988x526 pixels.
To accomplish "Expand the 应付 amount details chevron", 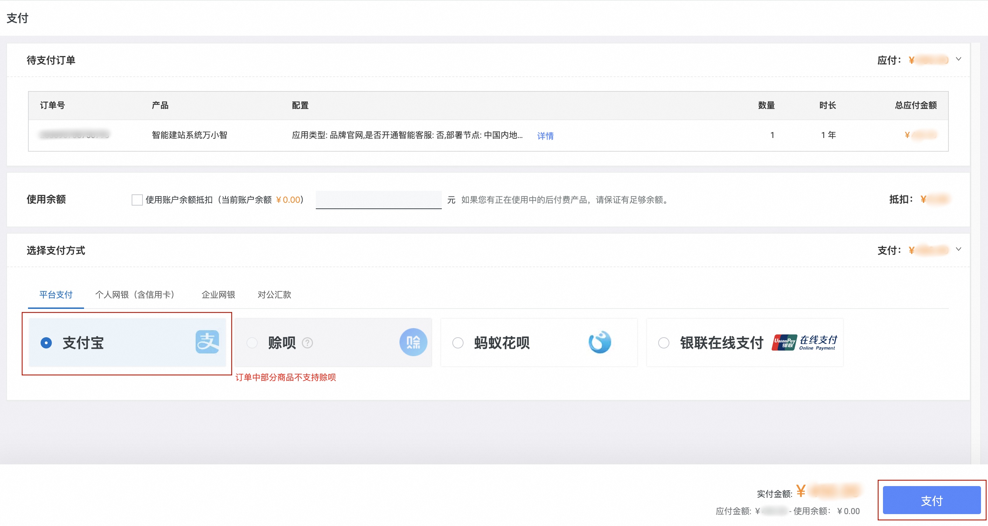I will pos(959,59).
